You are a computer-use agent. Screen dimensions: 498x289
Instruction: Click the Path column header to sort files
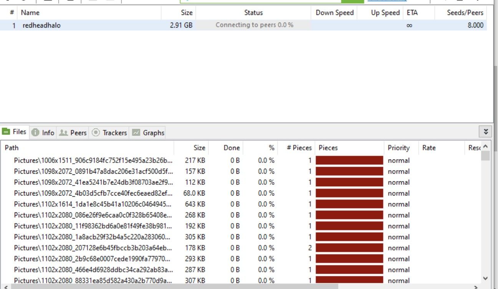point(12,148)
